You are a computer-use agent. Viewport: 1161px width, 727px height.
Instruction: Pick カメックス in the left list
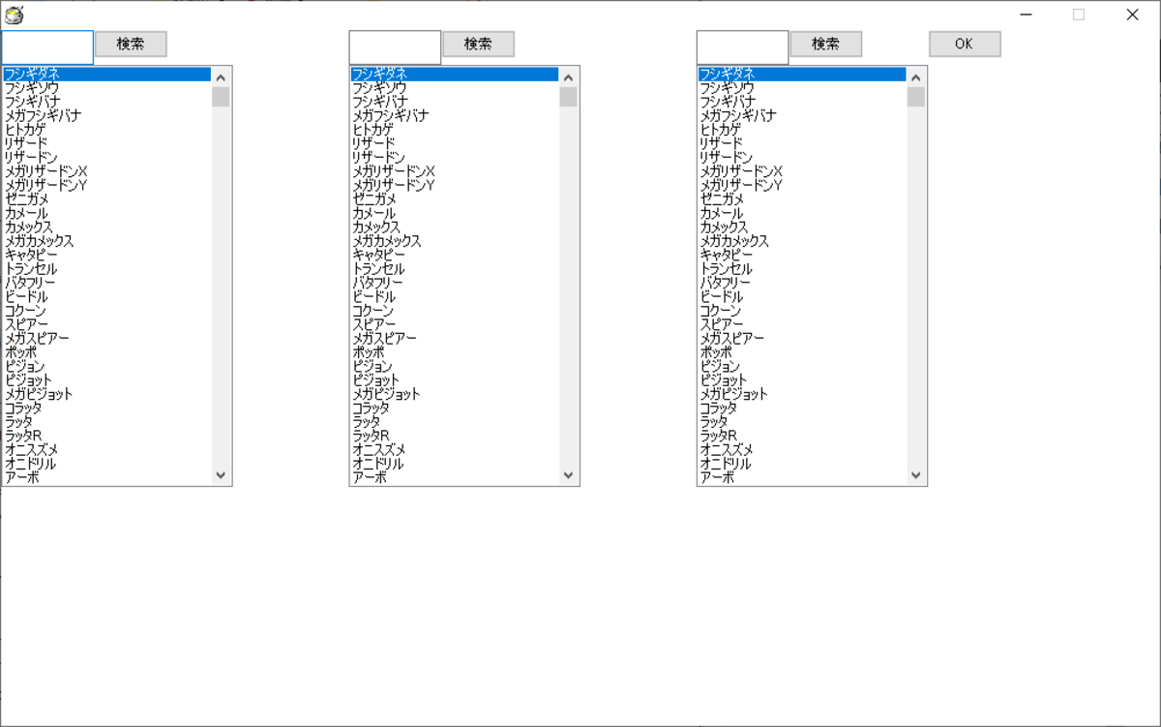106,227
